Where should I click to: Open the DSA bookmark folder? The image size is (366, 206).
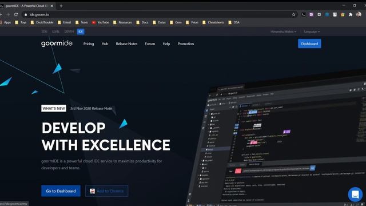coord(234,22)
